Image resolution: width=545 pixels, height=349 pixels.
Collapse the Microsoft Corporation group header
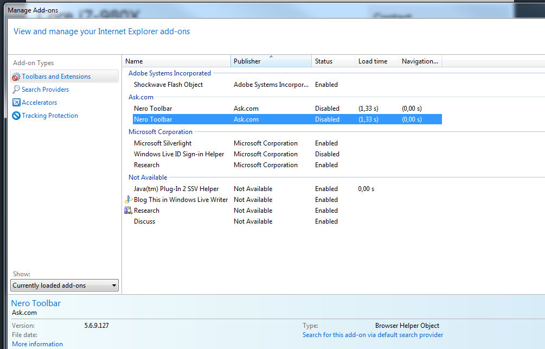pyautogui.click(x=160, y=132)
